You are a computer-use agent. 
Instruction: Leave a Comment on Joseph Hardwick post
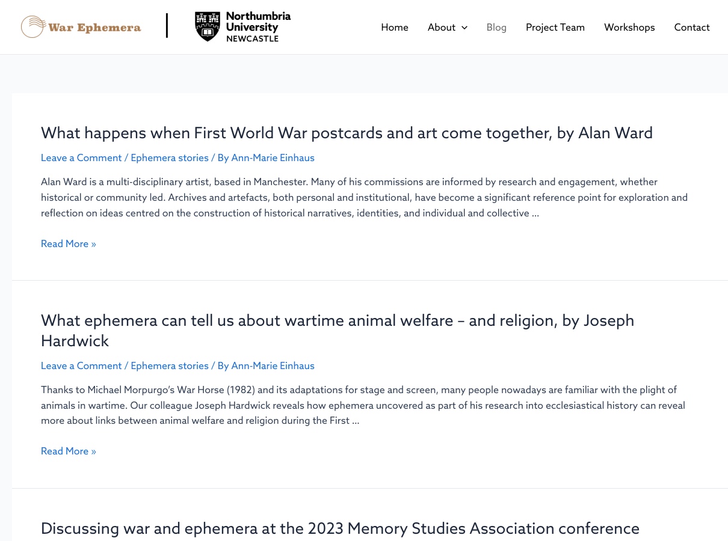point(81,365)
